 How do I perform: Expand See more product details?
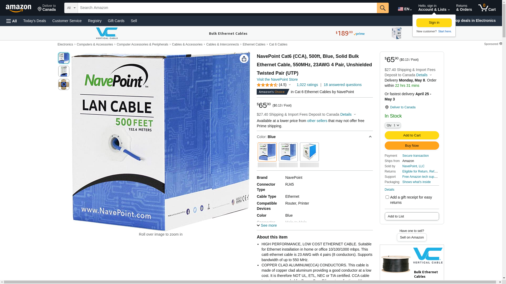[x=267, y=225]
